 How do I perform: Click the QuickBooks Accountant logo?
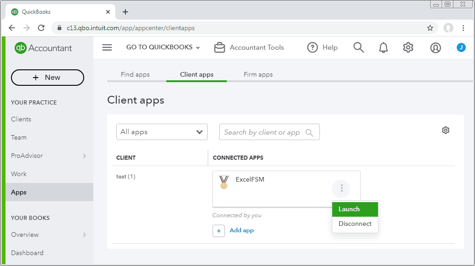(43, 48)
